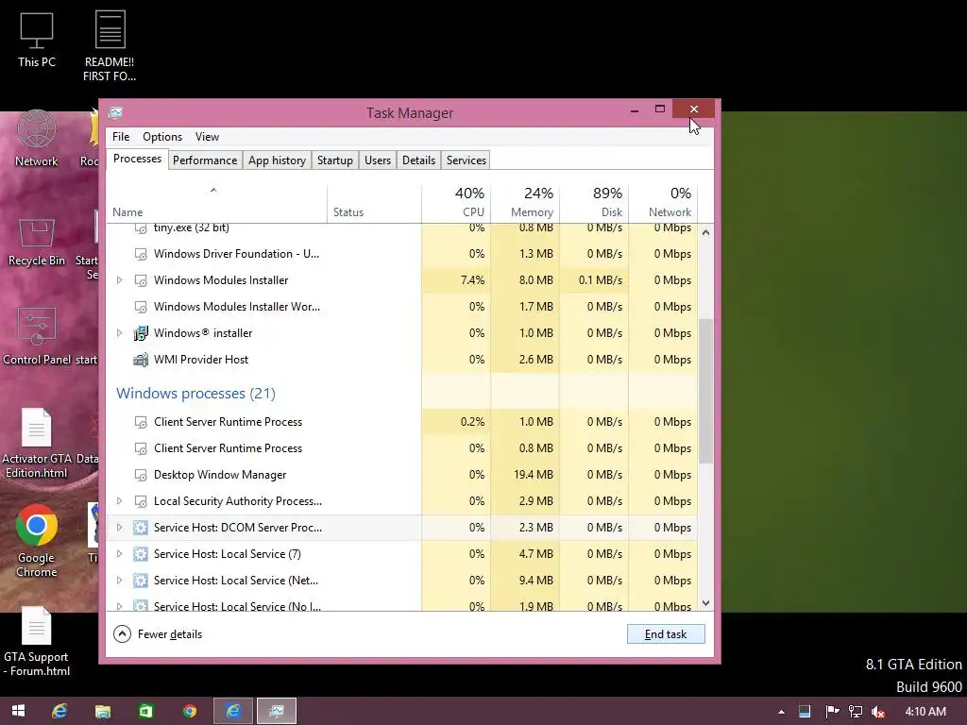The image size is (967, 725).
Task: Select tiny.exe (32 bit) process
Action: 402,229
